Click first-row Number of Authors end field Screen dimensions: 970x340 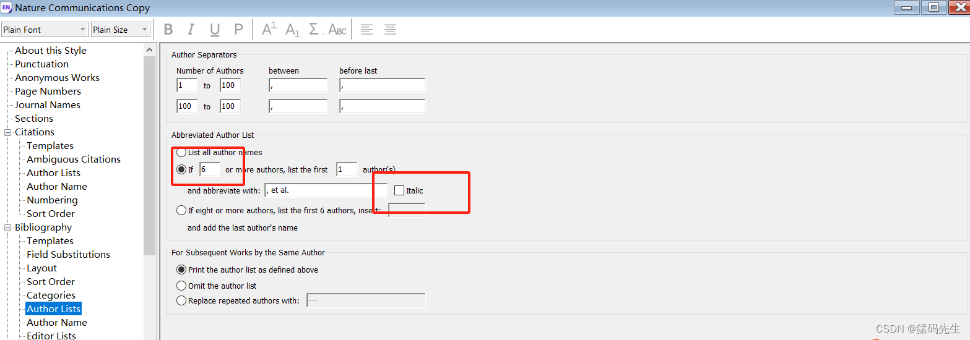(x=230, y=85)
